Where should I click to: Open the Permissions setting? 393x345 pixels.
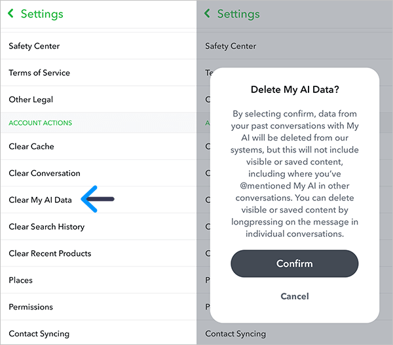[31, 307]
